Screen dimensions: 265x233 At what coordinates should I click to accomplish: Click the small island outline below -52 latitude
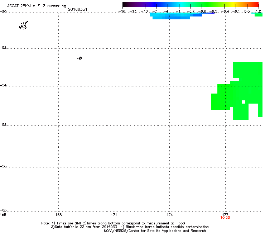[79, 58]
